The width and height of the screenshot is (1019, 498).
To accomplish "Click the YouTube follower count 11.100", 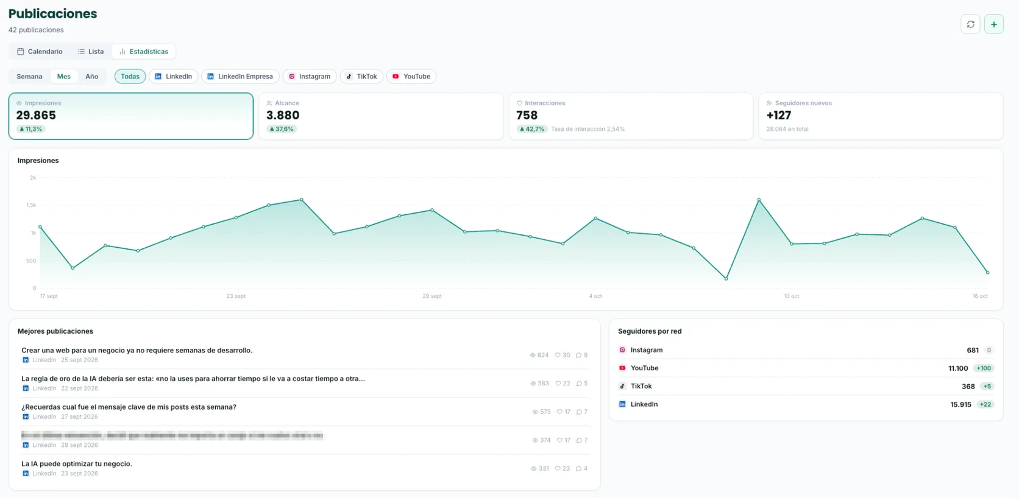I will coord(958,368).
